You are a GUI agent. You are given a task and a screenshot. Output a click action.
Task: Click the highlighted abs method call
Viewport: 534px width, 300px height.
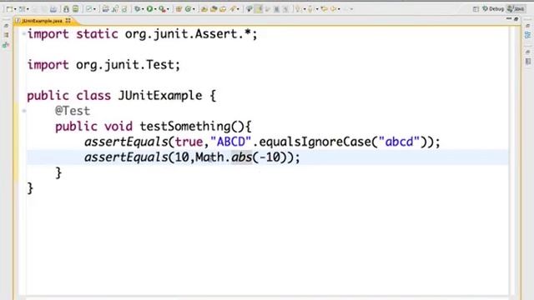click(x=241, y=157)
